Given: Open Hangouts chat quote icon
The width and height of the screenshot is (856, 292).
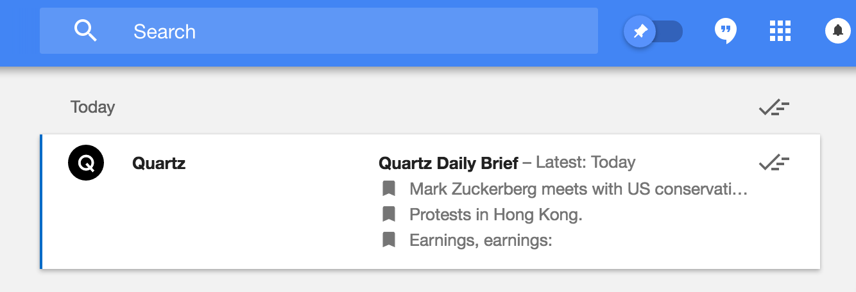Looking at the screenshot, I should 726,31.
